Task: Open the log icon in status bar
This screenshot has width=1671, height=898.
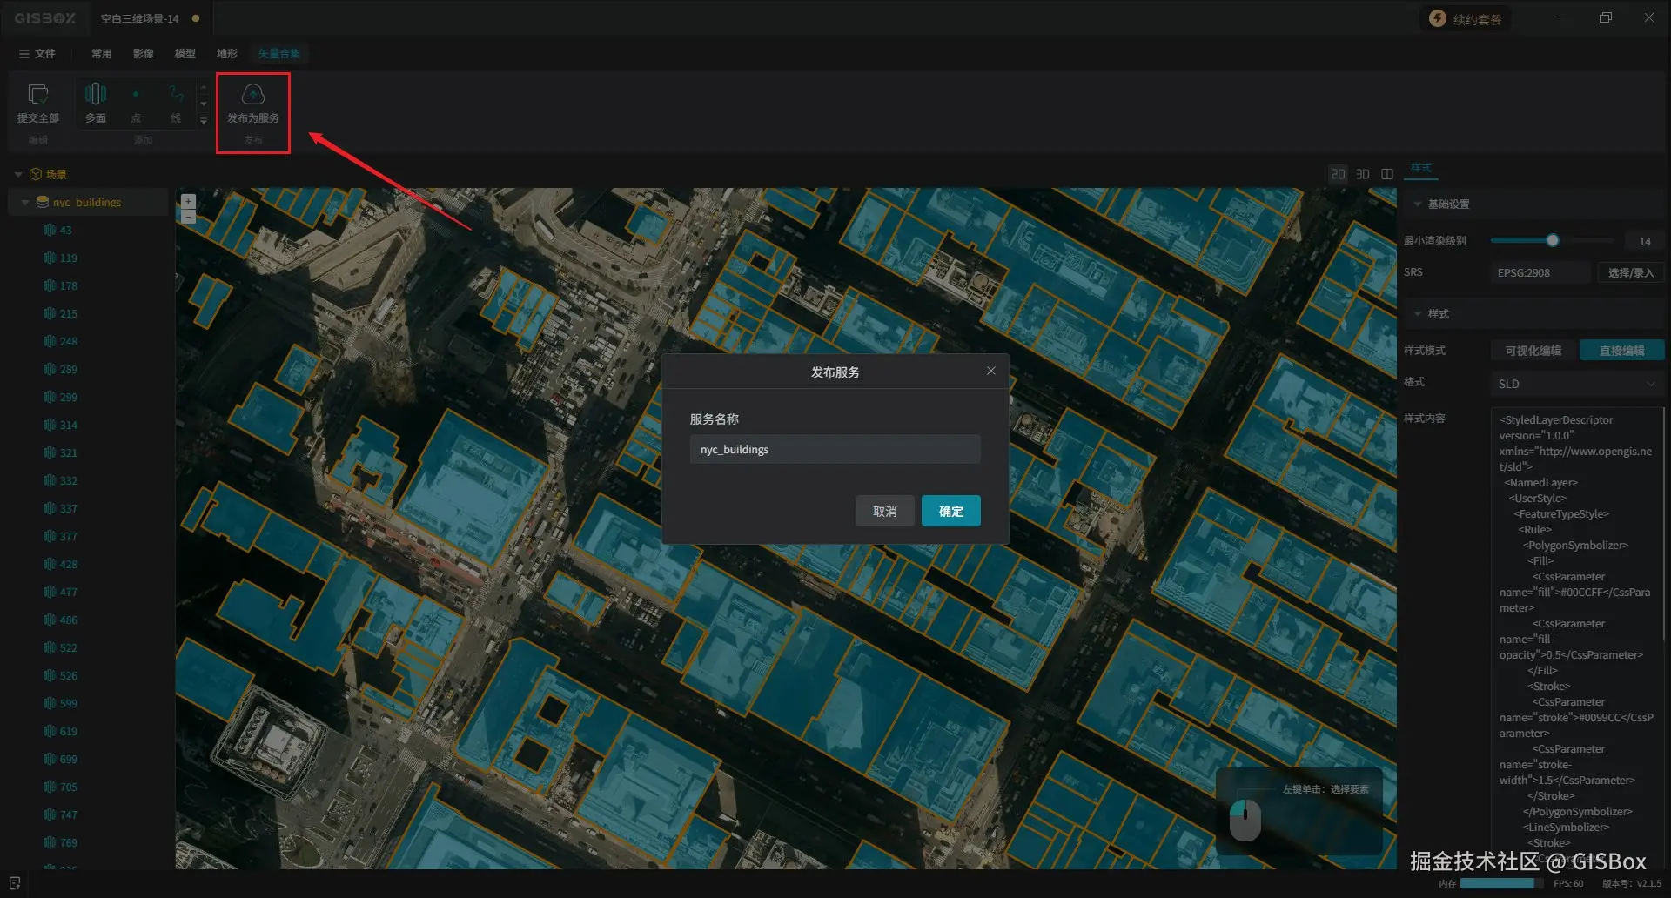Action: point(15,883)
